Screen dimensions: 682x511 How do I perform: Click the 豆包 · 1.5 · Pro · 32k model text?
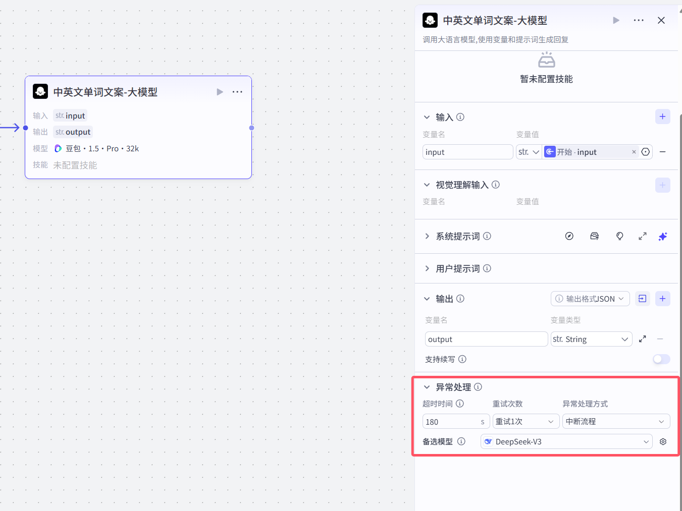102,148
